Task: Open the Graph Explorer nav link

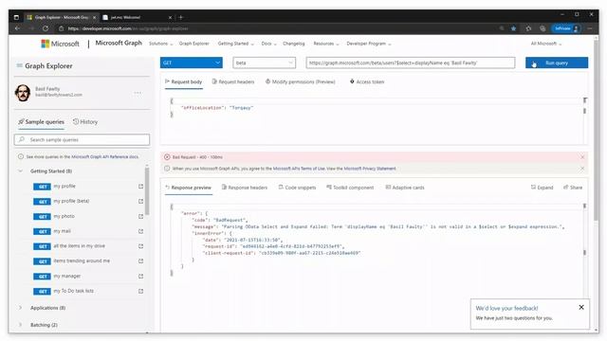Action: [193, 44]
